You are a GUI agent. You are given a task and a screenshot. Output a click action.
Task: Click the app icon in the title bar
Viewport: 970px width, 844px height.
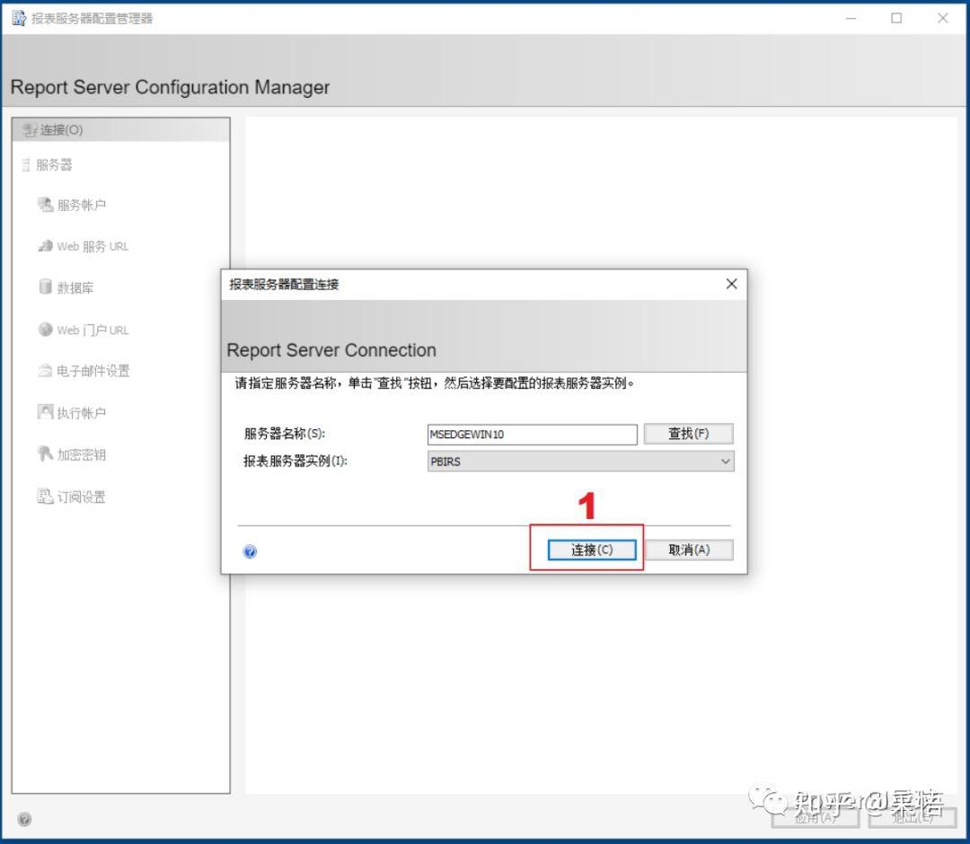pyautogui.click(x=19, y=19)
